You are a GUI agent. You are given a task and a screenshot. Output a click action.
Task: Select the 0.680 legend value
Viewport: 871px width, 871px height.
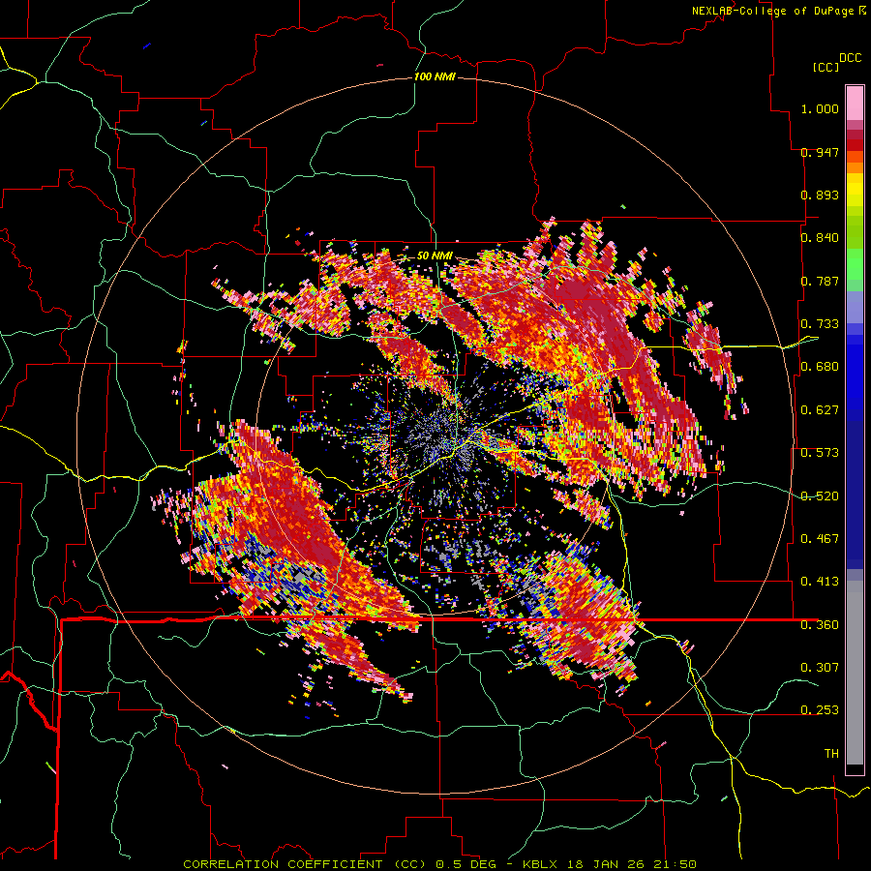820,366
